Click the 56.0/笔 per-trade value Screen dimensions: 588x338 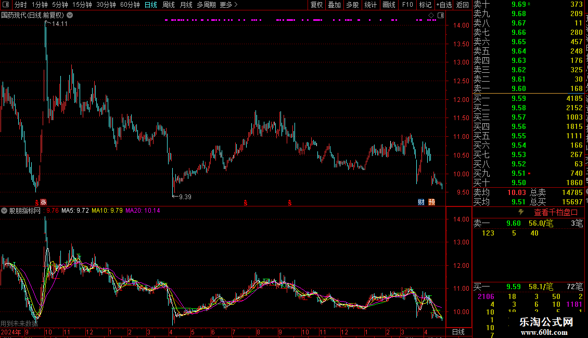541,223
